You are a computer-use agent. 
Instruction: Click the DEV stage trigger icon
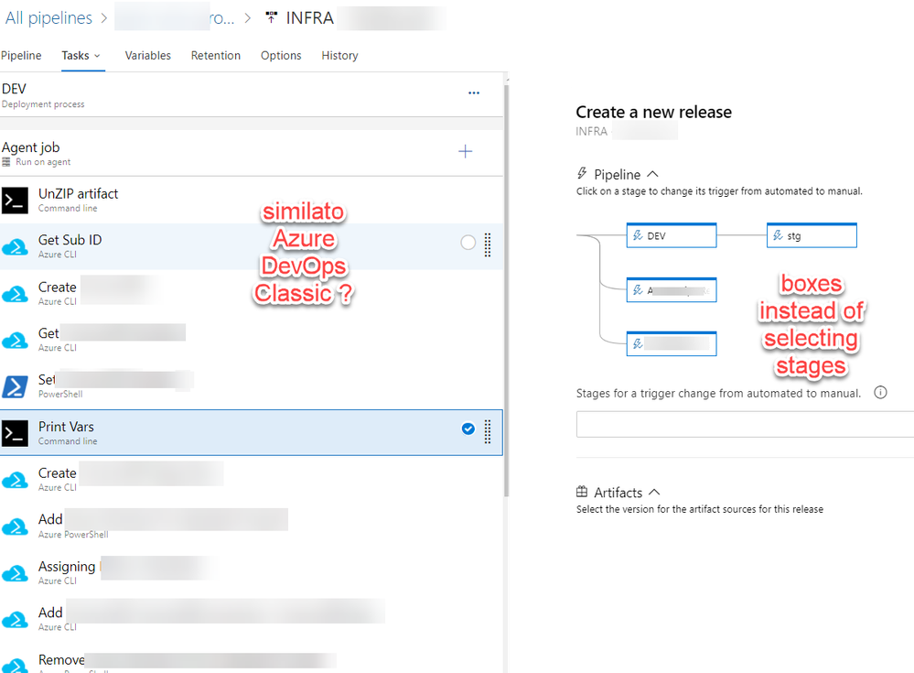tap(638, 235)
